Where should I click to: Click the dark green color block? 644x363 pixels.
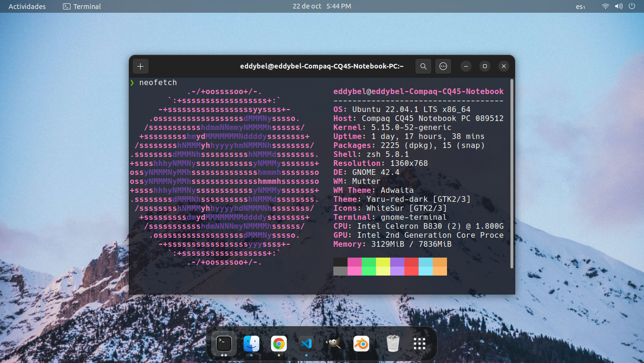pyautogui.click(x=369, y=262)
